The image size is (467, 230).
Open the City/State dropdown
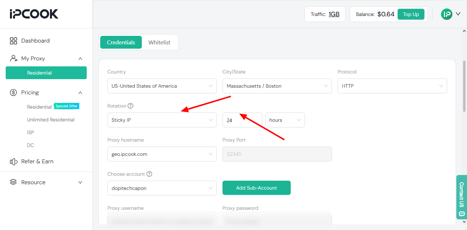pos(277,86)
